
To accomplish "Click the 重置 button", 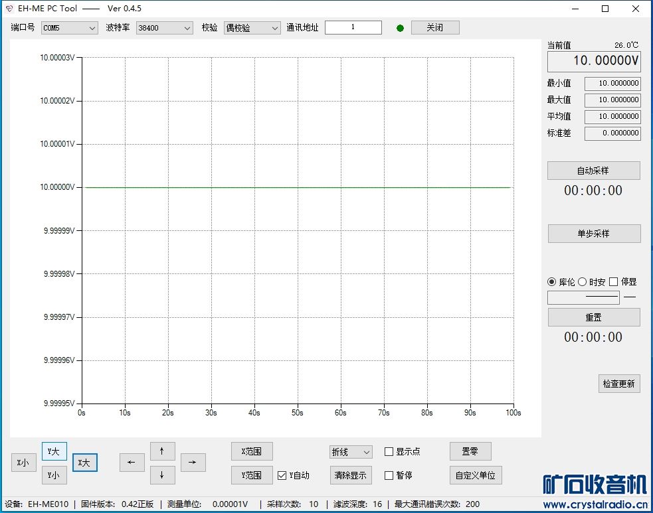I will coord(593,317).
